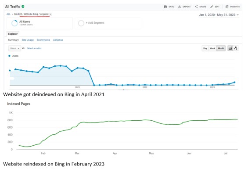Set chart granularity to Week
The height and width of the screenshot is (169, 248).
[x=212, y=48]
